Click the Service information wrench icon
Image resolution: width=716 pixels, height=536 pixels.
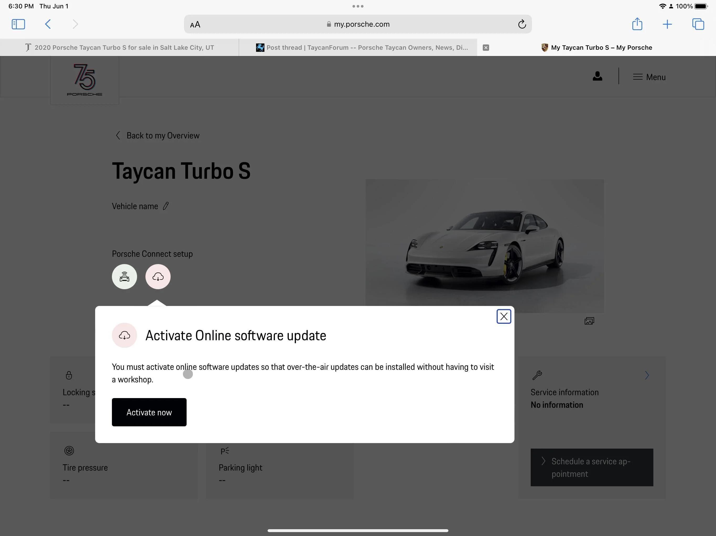pyautogui.click(x=537, y=375)
